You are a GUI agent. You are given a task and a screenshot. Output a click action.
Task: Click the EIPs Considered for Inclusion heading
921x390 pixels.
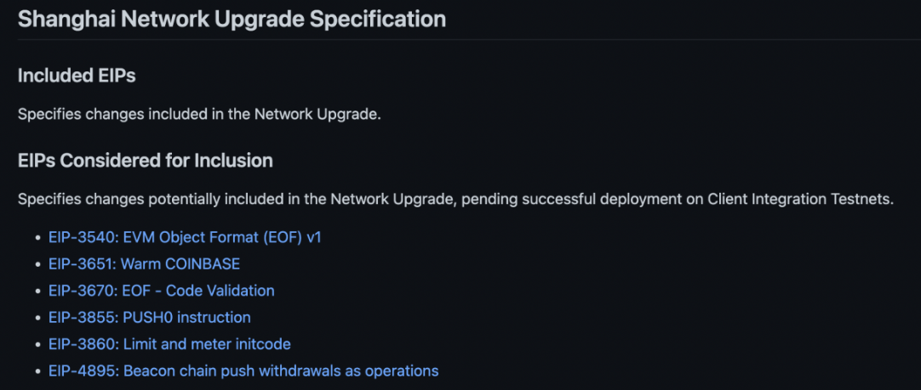tap(145, 161)
